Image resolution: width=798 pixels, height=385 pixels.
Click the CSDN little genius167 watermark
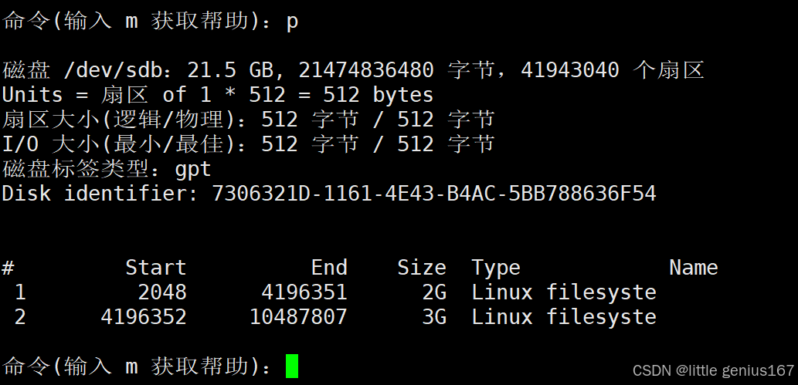(713, 370)
